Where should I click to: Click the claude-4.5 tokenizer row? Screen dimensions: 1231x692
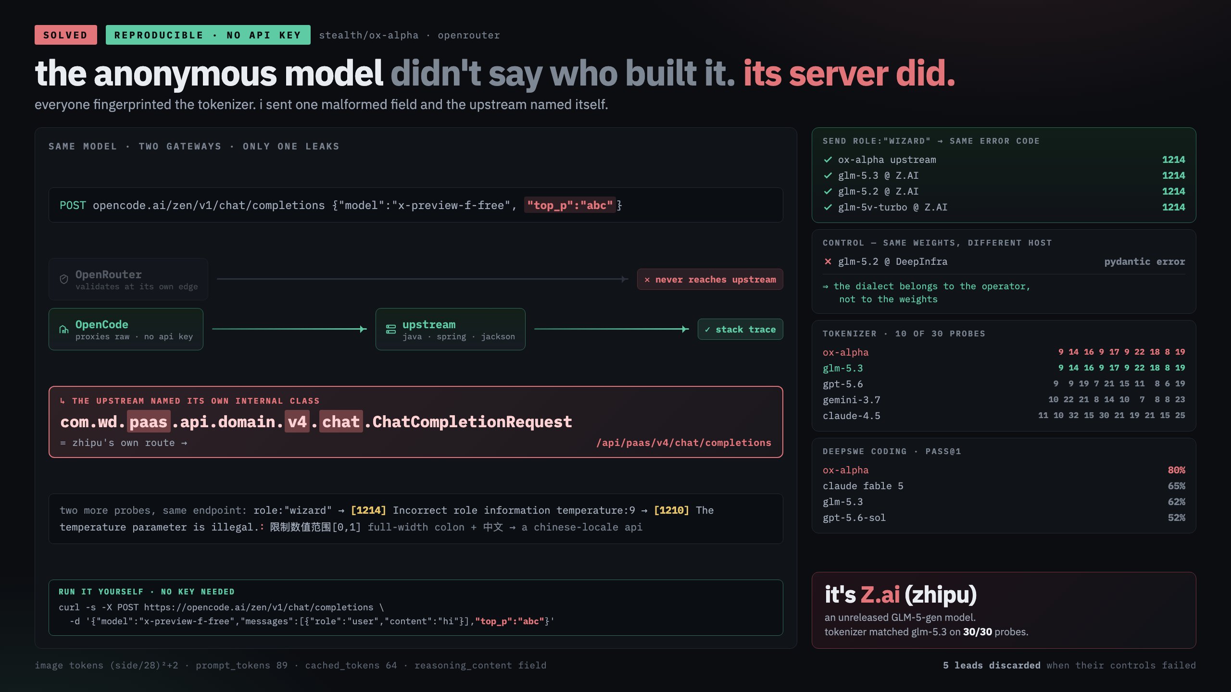(1004, 416)
